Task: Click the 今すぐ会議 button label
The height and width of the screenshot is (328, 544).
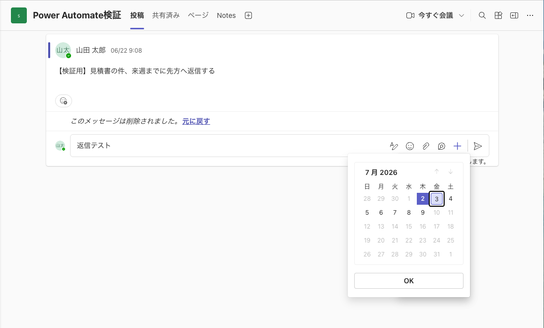Action: tap(436, 15)
